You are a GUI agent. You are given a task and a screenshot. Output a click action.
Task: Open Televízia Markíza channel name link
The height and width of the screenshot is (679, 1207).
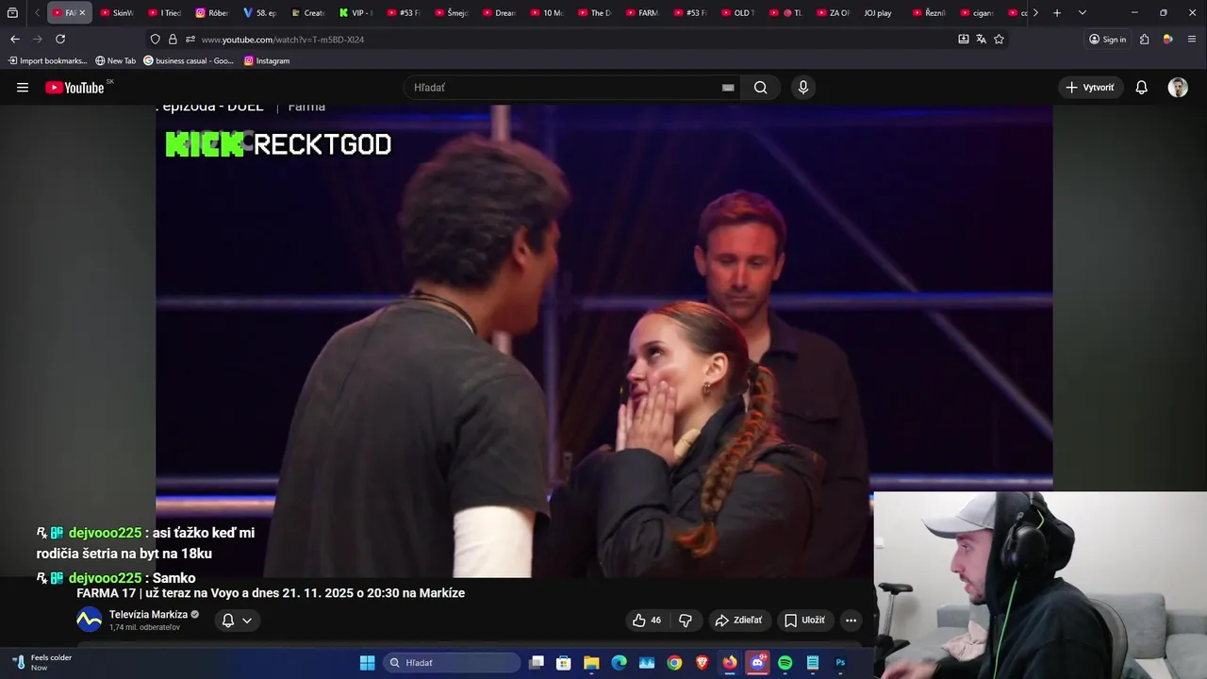pyautogui.click(x=148, y=615)
